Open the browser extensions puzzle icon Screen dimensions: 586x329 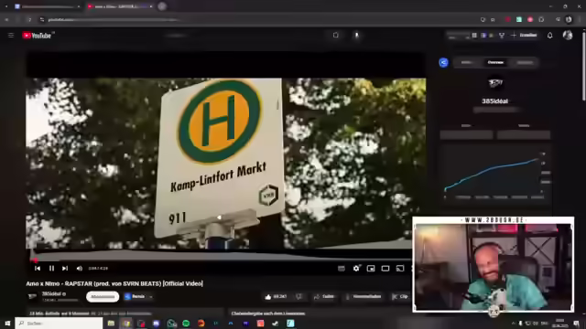541,19
